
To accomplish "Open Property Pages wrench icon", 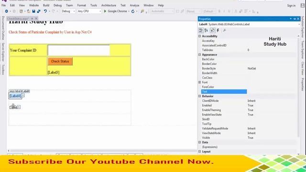I will [x=225, y=31].
